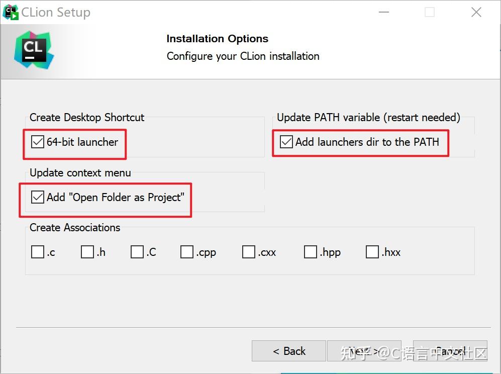501x374 pixels.
Task: Click the CLion icon in title bar
Action: pyautogui.click(x=11, y=13)
